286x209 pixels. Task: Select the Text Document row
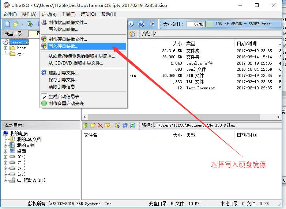pos(204,88)
